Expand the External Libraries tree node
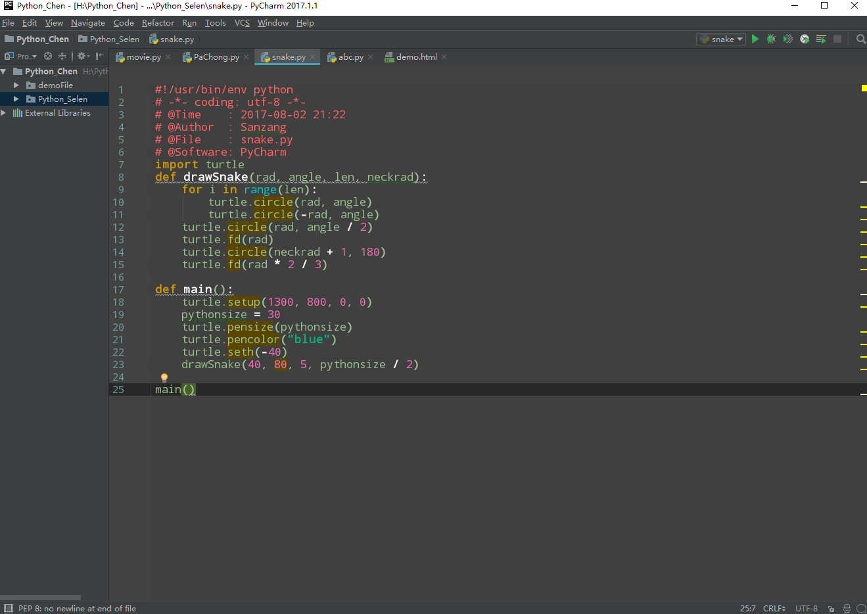The image size is (867, 614). (4, 113)
